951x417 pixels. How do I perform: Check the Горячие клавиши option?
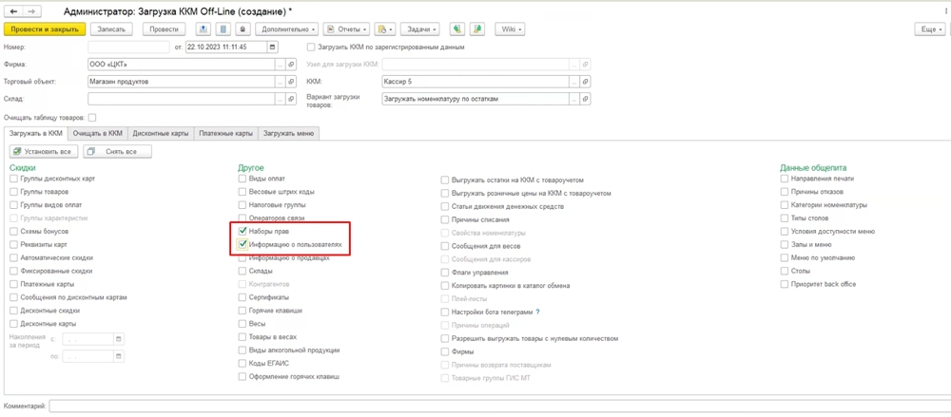[243, 311]
